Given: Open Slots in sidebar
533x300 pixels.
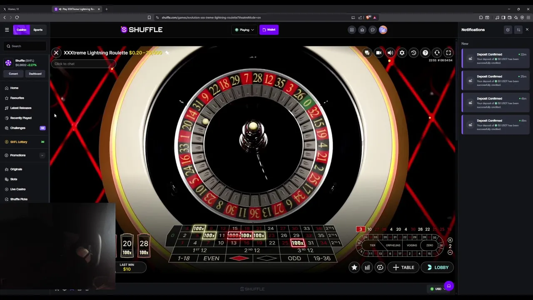Looking at the screenshot, I should tap(14, 179).
